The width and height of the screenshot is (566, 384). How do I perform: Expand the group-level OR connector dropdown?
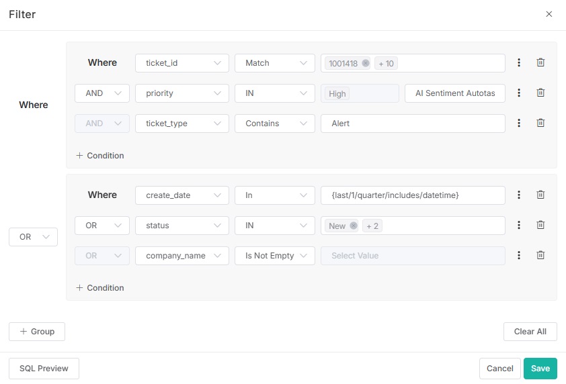(33, 237)
